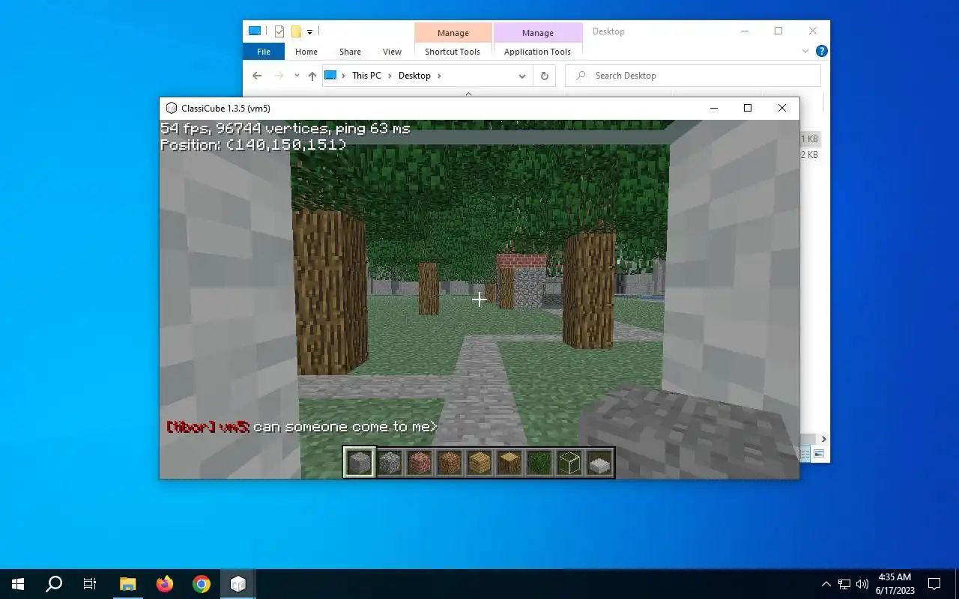Image resolution: width=959 pixels, height=599 pixels.
Task: Select the dirt block in hotbar
Action: coord(449,463)
